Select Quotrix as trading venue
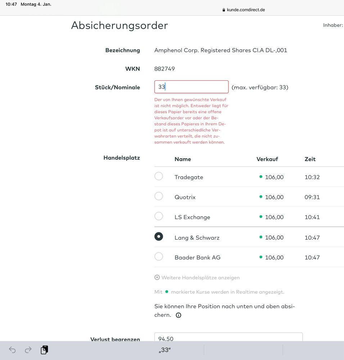 (159, 196)
